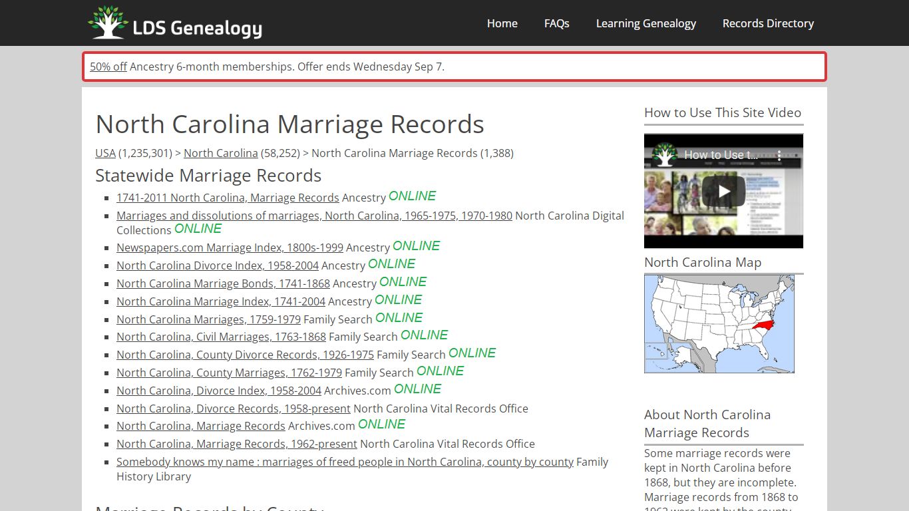Open North Carolina Marriage Bonds, 1741-1868
This screenshot has width=909, height=511.
(x=223, y=283)
